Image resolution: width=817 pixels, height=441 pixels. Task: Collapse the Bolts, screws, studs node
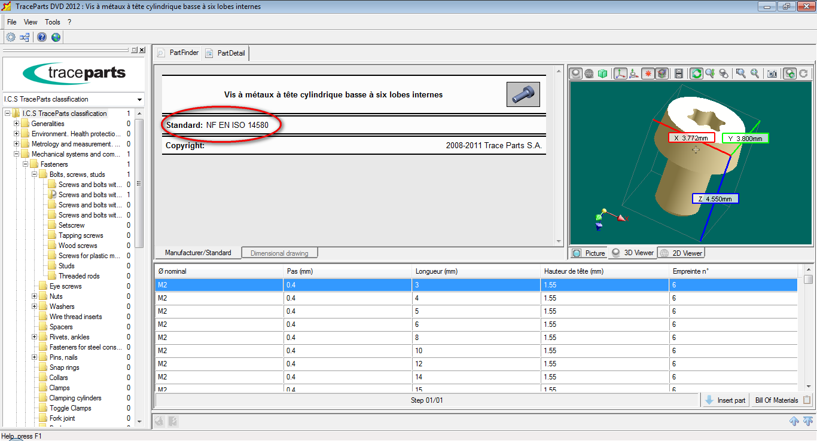pyautogui.click(x=34, y=174)
